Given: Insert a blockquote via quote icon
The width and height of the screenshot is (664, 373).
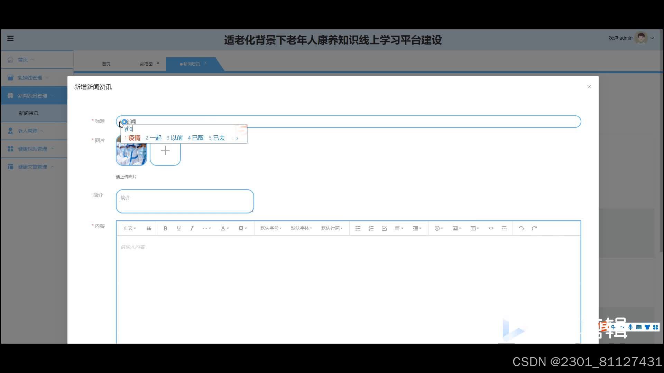Looking at the screenshot, I should click(x=149, y=228).
